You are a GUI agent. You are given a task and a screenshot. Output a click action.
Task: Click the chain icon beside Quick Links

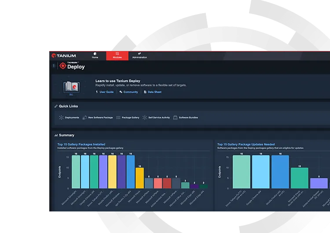(x=56, y=106)
